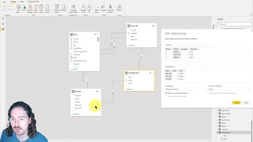Expand Team Select in Fields list
Screen dimensions: 253x142
pyautogui.click(x=217, y=114)
